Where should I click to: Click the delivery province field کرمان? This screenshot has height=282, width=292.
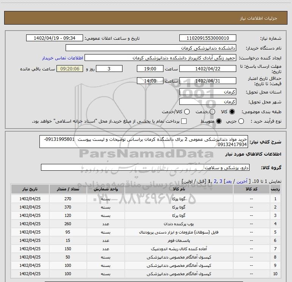pos(208,92)
